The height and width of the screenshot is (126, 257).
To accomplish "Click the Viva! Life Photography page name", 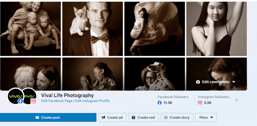I will pos(67,95).
